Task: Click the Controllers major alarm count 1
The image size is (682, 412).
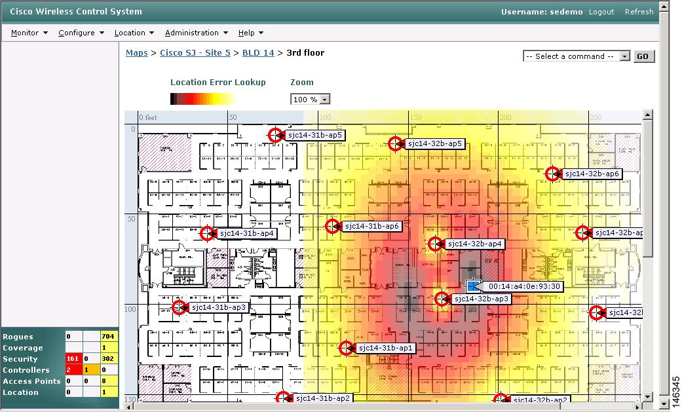Action: coord(91,370)
